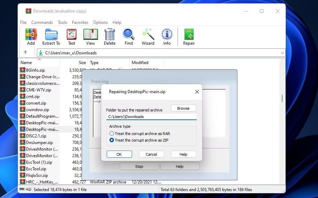Click the Browse button
Image resolution: width=318 pixels, height=198 pixels.
(x=184, y=108)
